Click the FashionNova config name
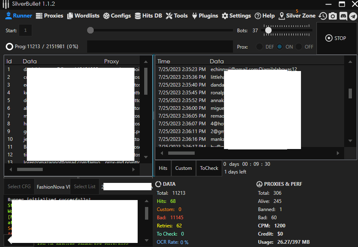The width and height of the screenshot is (358, 247). (x=53, y=187)
